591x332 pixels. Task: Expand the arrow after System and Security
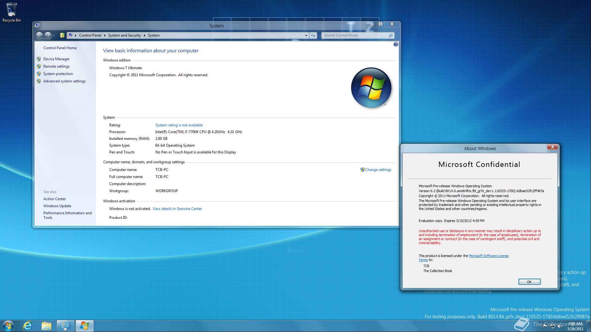point(144,35)
